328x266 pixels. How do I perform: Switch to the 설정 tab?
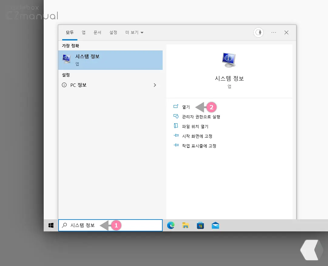113,32
